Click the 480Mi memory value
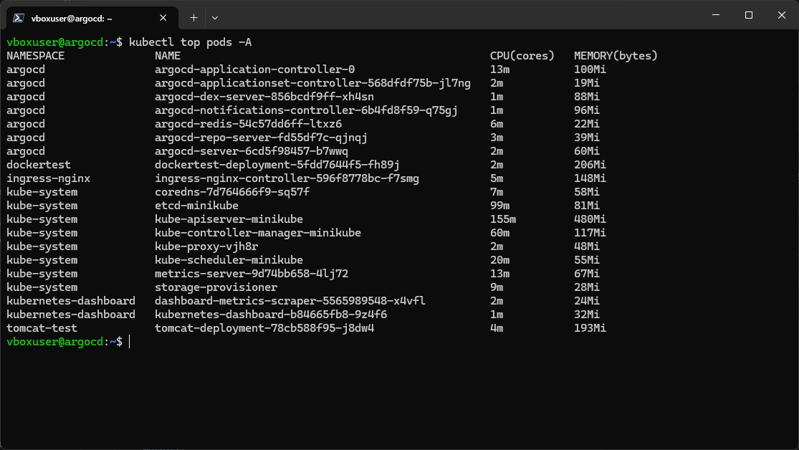Image resolution: width=799 pixels, height=450 pixels. pos(590,219)
